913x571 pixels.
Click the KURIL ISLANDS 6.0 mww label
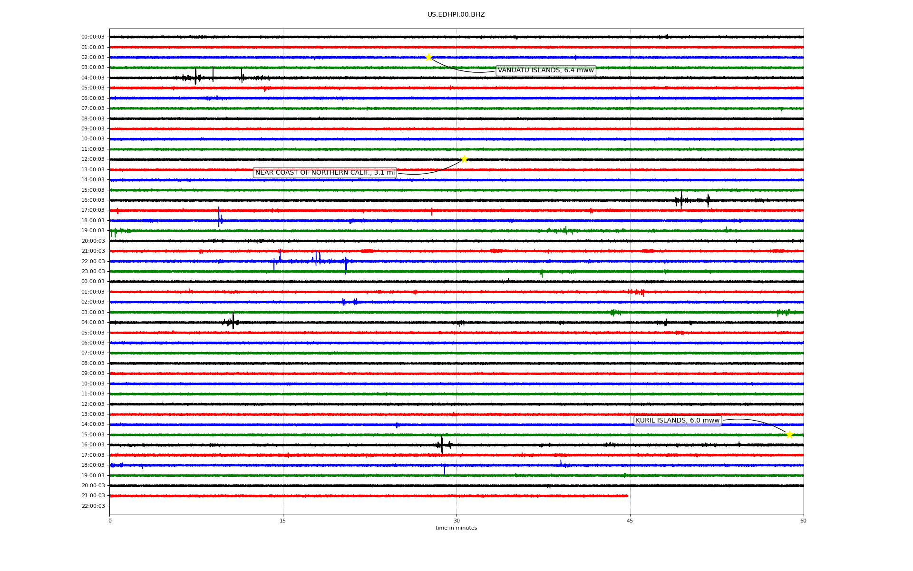[678, 421]
